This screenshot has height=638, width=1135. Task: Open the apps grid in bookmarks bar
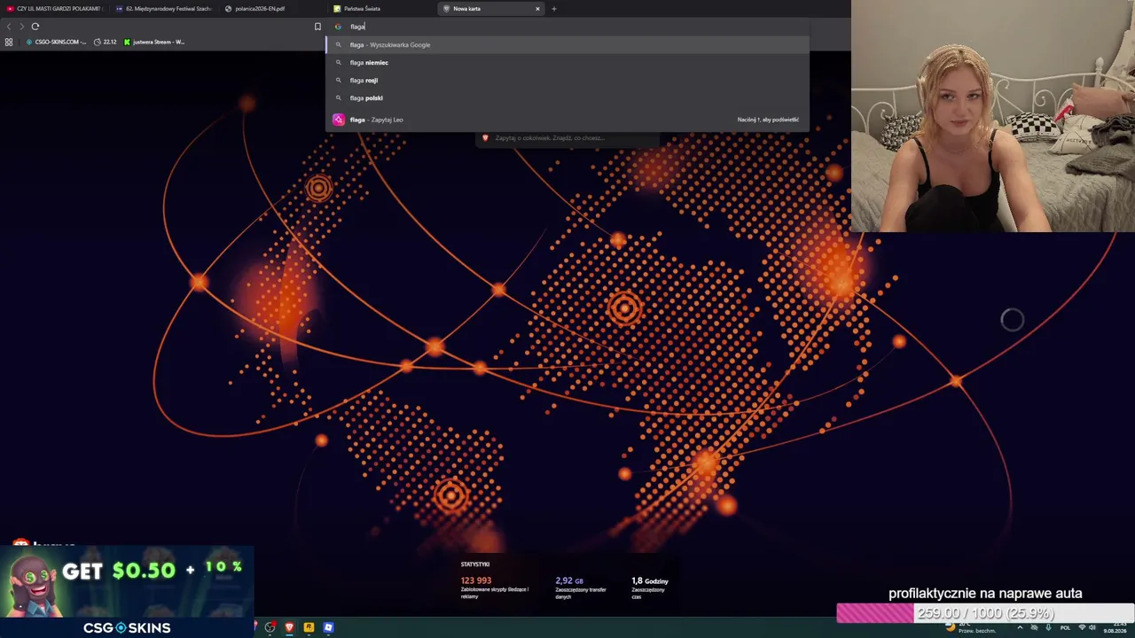coord(9,42)
